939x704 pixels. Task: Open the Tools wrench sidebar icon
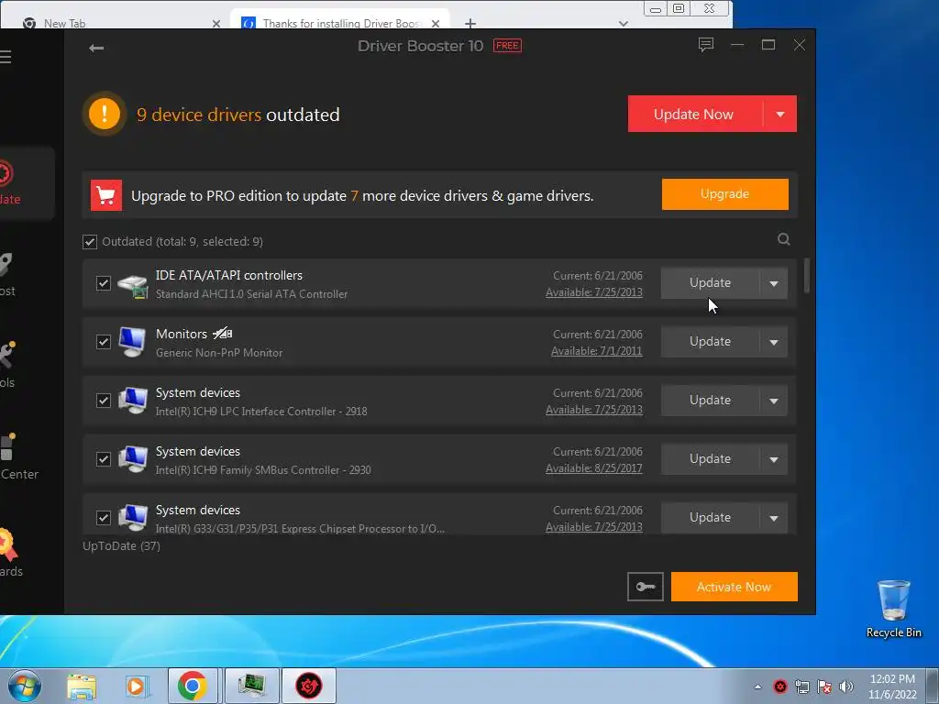[7, 356]
